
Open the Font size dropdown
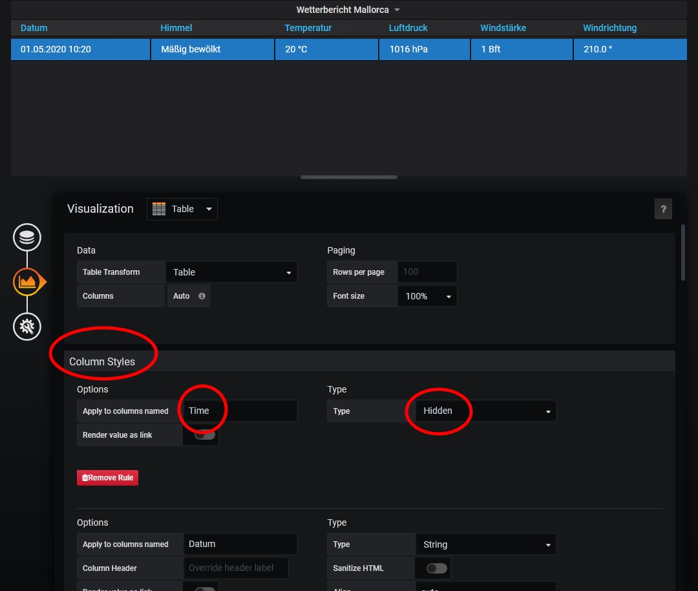(x=427, y=296)
